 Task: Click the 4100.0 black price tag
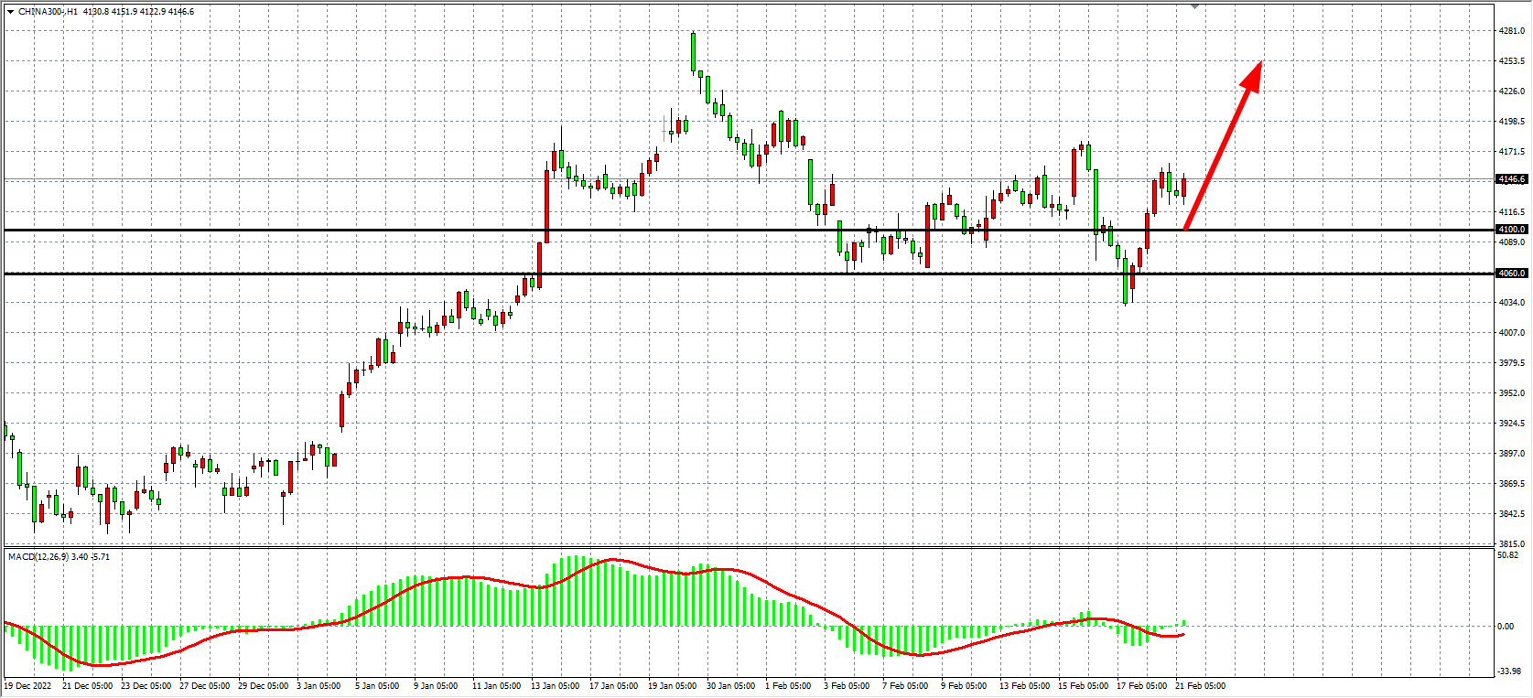point(1511,230)
